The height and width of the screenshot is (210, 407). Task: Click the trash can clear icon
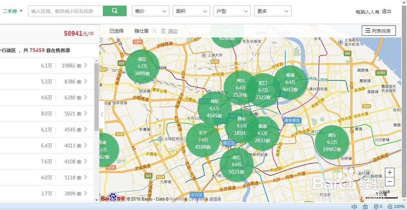coord(163,31)
